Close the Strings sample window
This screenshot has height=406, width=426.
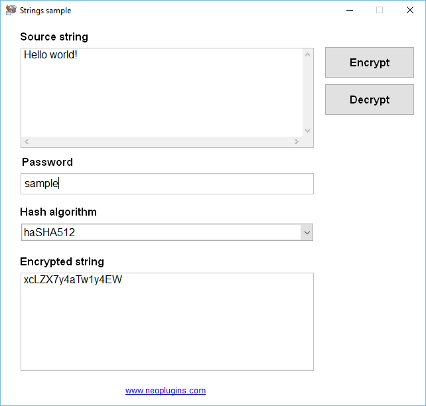click(x=410, y=11)
